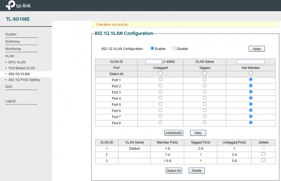Go to 802.1Q PVID Setting page
The width and height of the screenshot is (281, 181).
(24, 80)
